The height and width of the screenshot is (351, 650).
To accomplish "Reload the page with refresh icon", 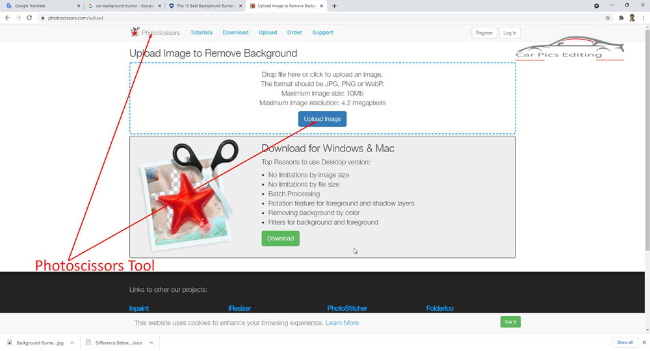I will 29,18.
